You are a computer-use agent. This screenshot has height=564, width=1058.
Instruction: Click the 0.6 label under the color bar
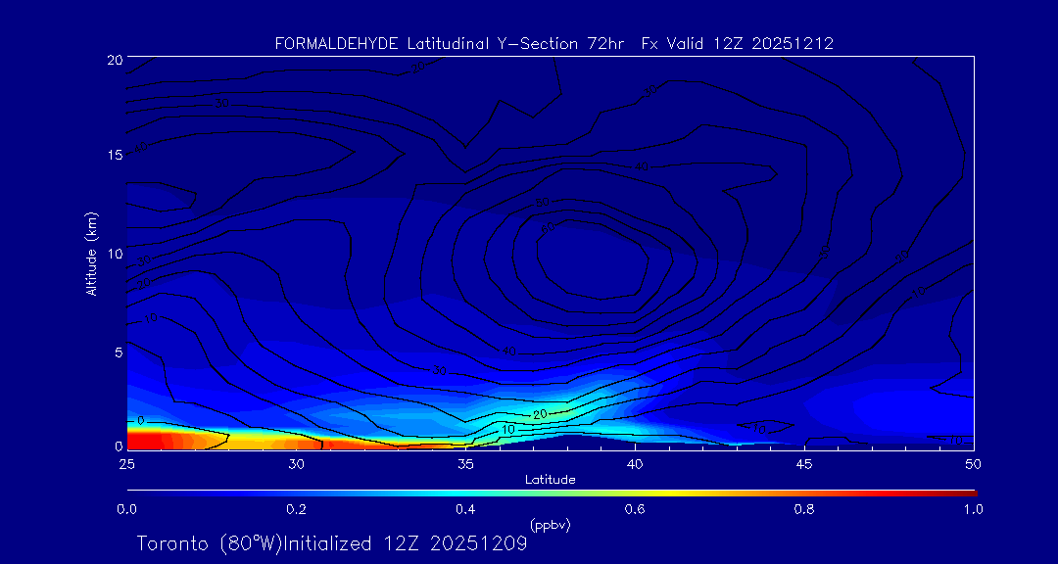coord(635,509)
